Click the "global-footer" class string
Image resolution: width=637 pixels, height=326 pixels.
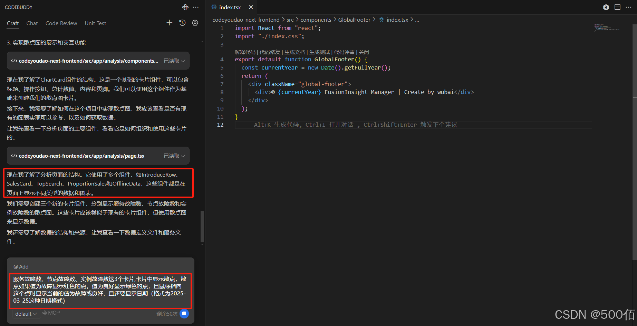pyautogui.click(x=323, y=84)
